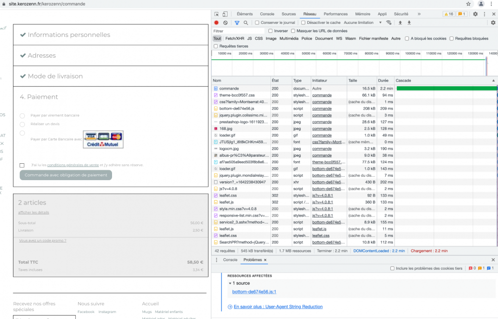Toggle the device toolbar icon
This screenshot has width=498, height=319.
pos(225,14)
